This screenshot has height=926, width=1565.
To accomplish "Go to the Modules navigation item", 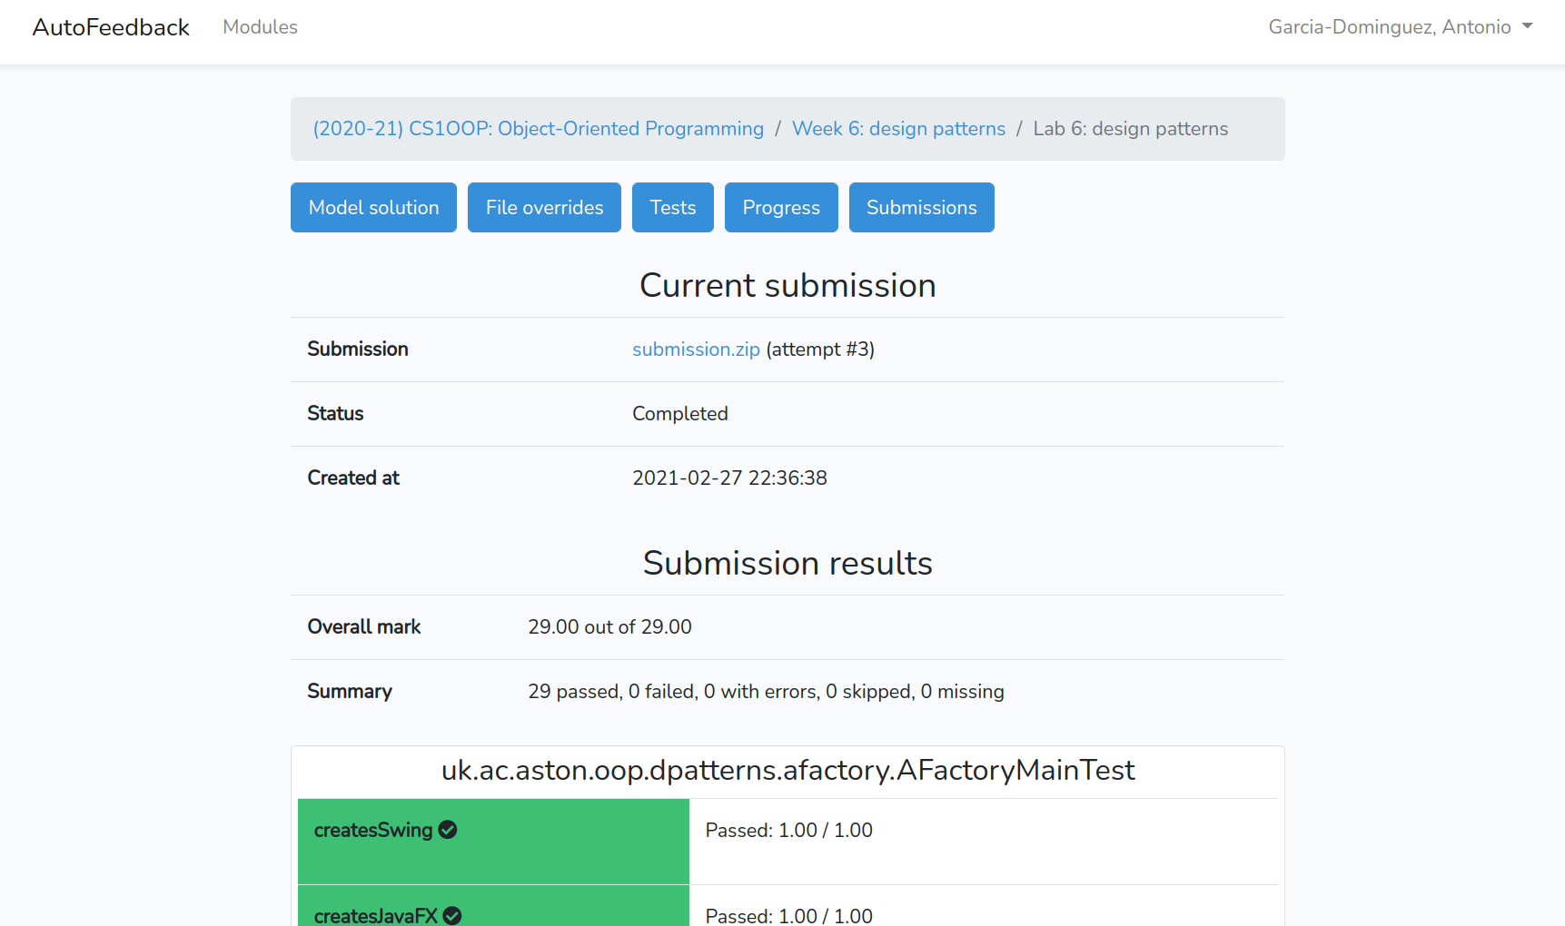I will pyautogui.click(x=260, y=27).
